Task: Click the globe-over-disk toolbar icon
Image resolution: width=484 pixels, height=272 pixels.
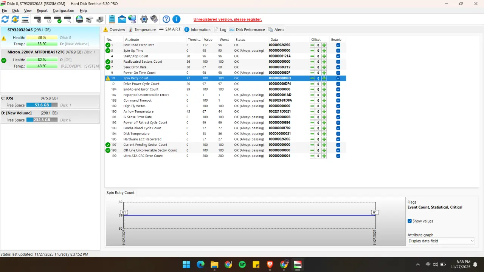Action: click(79, 19)
